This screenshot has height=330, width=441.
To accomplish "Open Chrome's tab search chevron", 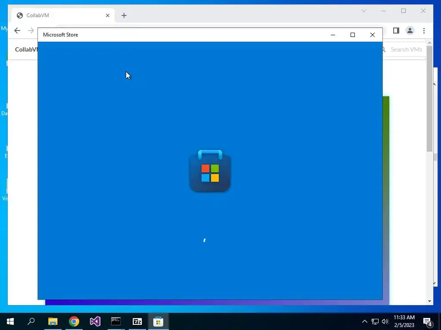I will coord(364,11).
